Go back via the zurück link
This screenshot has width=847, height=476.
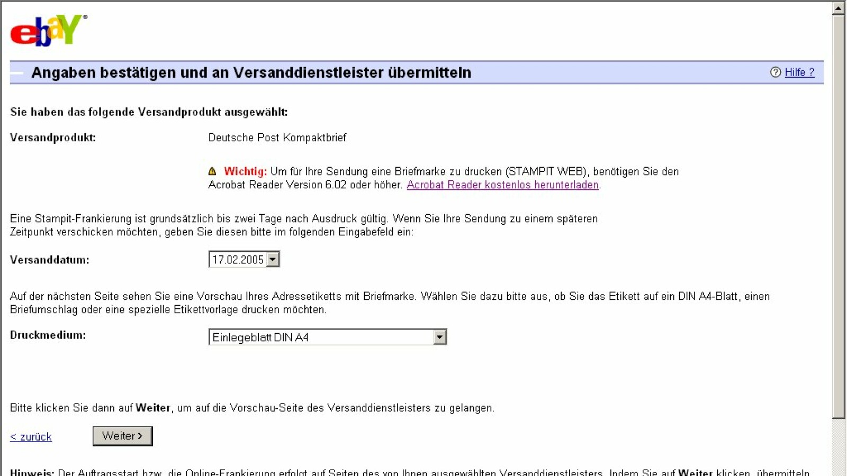coord(31,437)
